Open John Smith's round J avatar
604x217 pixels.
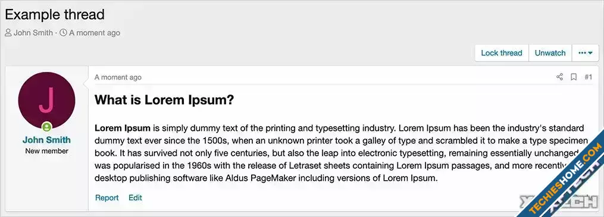(x=46, y=100)
